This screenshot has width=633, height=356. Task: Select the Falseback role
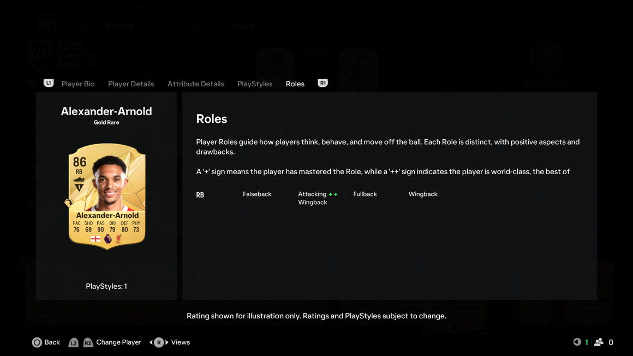coord(257,194)
